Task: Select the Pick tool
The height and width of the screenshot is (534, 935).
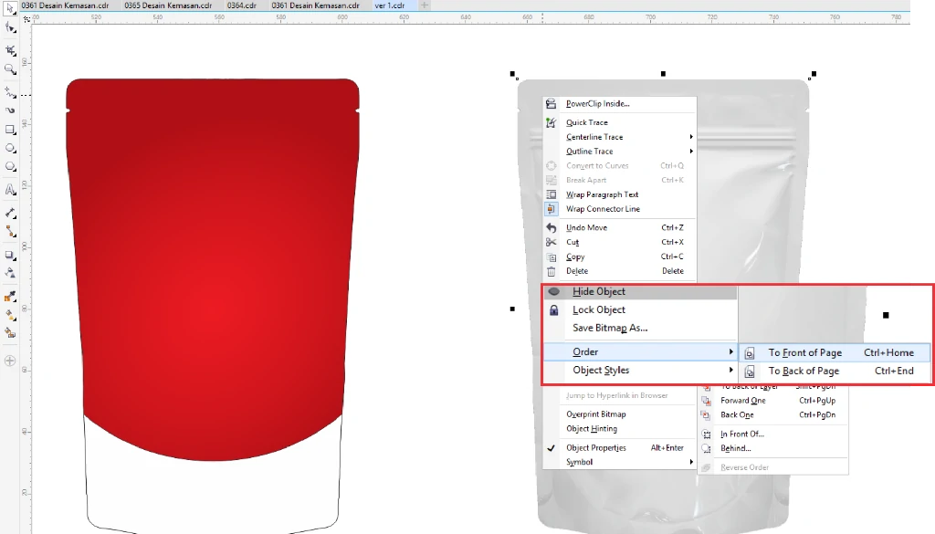Action: (x=10, y=27)
